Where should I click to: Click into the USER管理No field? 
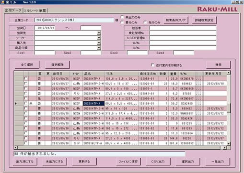pyautogui.click(x=183, y=38)
